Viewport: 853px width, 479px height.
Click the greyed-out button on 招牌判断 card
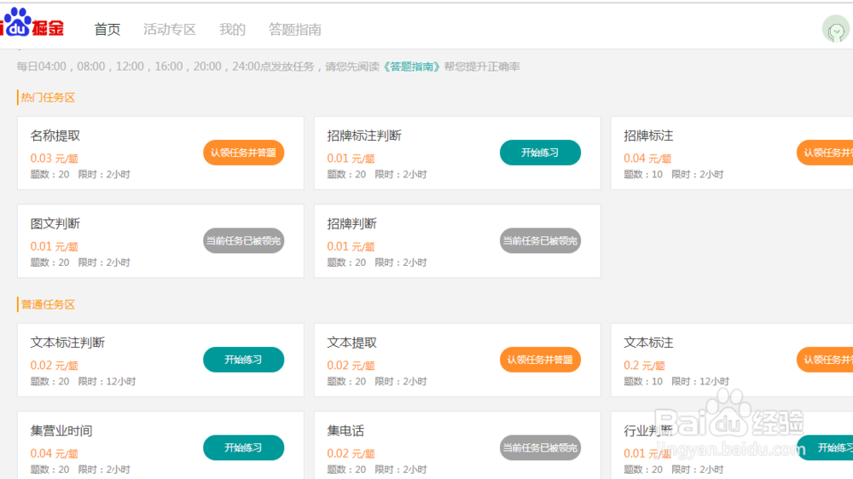pyautogui.click(x=540, y=241)
